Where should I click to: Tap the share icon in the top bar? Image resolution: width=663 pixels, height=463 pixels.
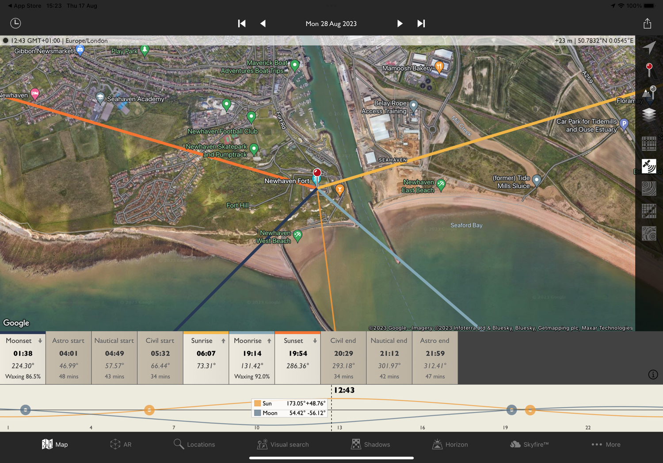coord(647,23)
